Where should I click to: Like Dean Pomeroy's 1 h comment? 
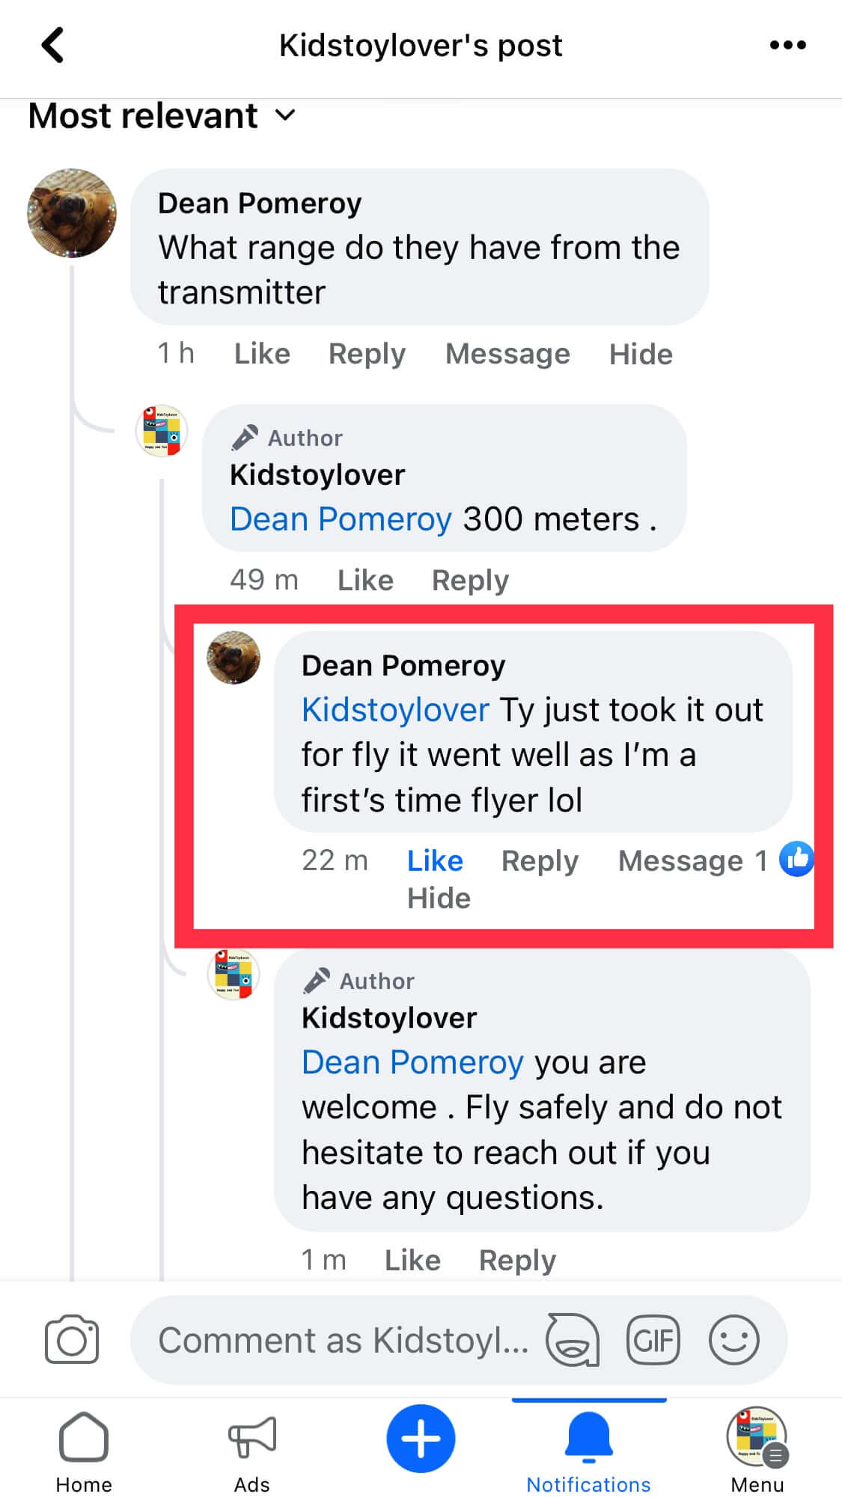pyautogui.click(x=262, y=353)
